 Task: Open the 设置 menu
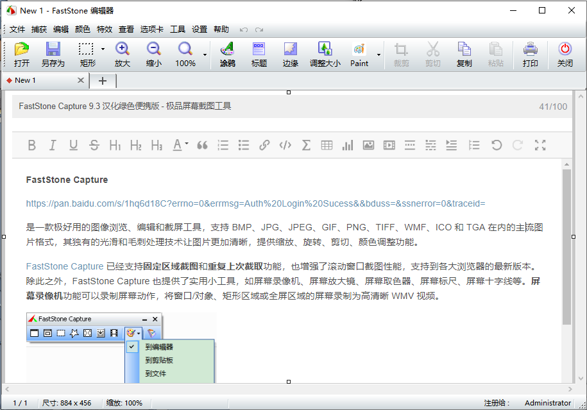(199, 30)
